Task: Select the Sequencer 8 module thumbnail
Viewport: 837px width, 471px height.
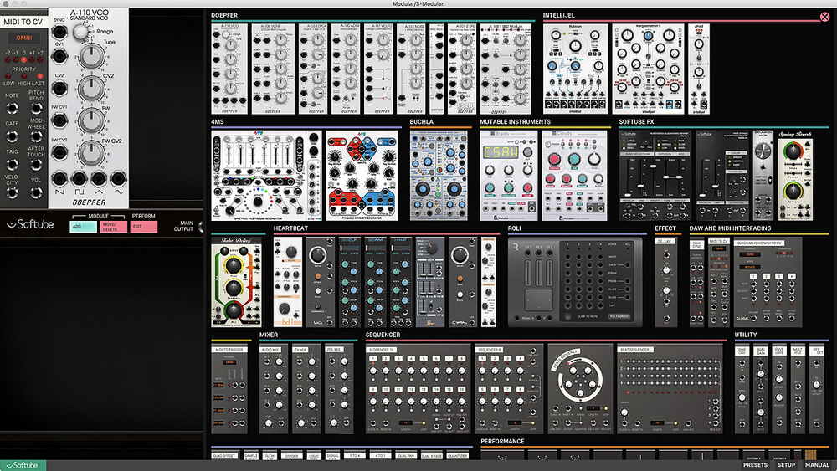Action: coord(508,389)
